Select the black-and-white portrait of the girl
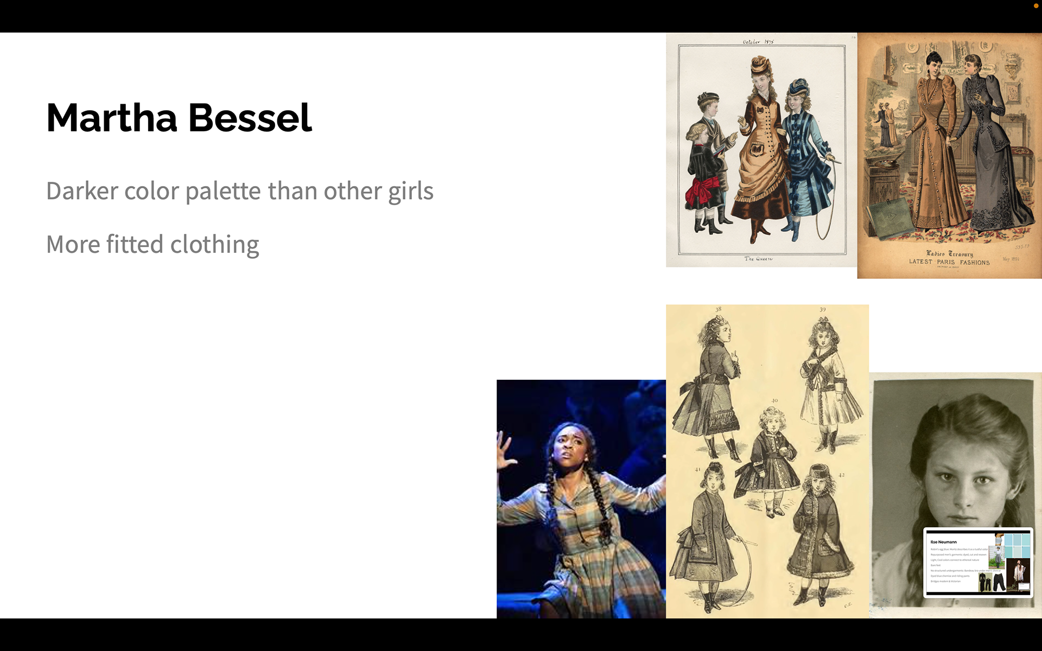The width and height of the screenshot is (1042, 651). point(955,495)
